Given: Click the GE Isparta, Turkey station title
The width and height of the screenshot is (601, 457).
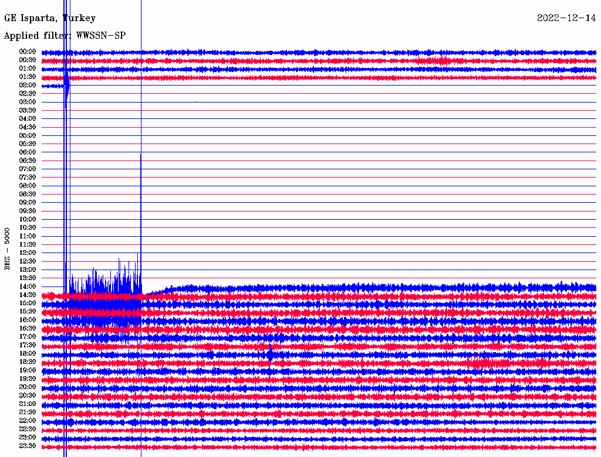Looking at the screenshot, I should [50, 18].
